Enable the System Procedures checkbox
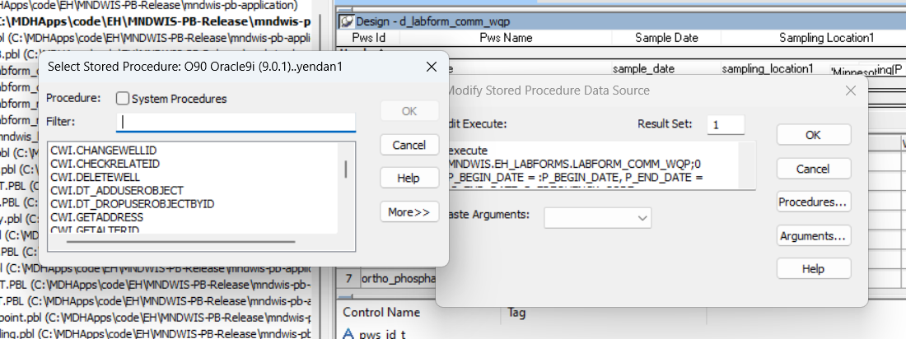Screen dimensions: 906x339 click(x=123, y=99)
